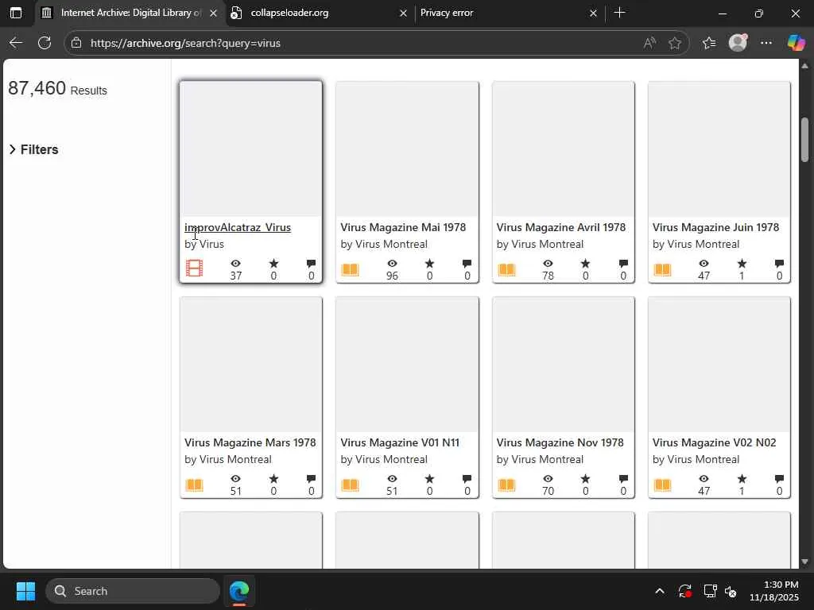Click reviews bubble on Virus Magazine V02 N02
Image resolution: width=814 pixels, height=610 pixels.
pyautogui.click(x=779, y=479)
